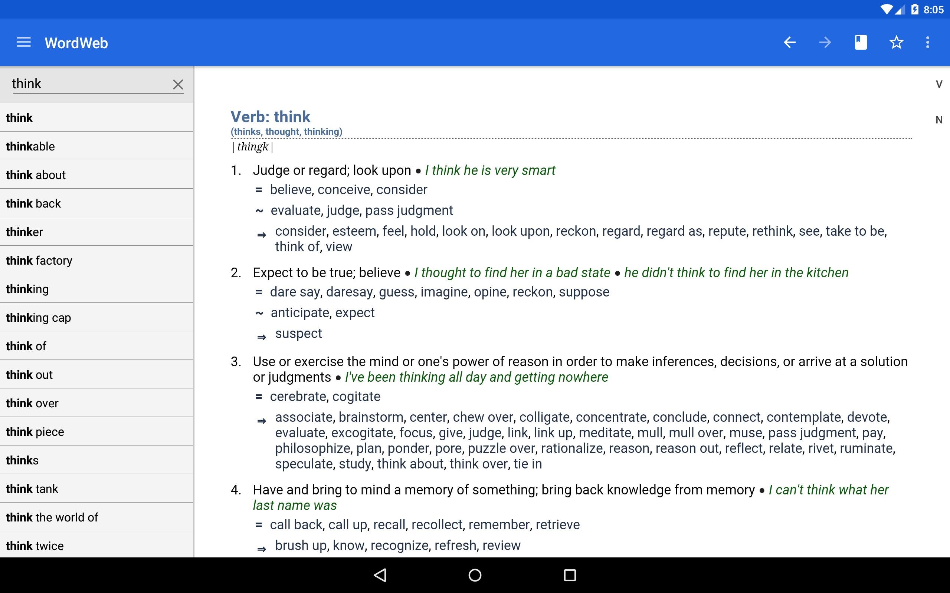Image resolution: width=950 pixels, height=593 pixels.
Task: Click the 'think tank' list item link
Action: 96,488
